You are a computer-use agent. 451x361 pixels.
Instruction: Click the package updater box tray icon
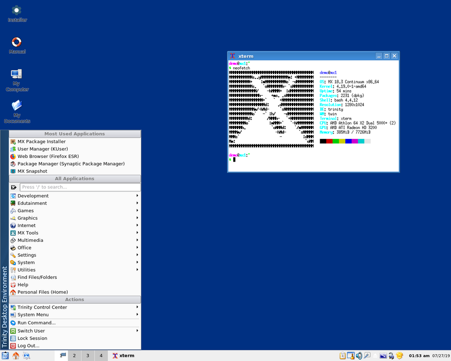400,356
